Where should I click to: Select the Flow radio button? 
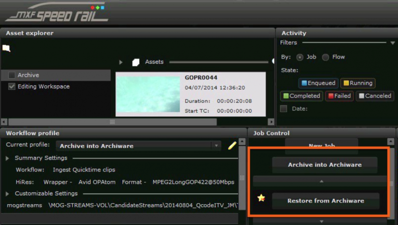(x=325, y=57)
